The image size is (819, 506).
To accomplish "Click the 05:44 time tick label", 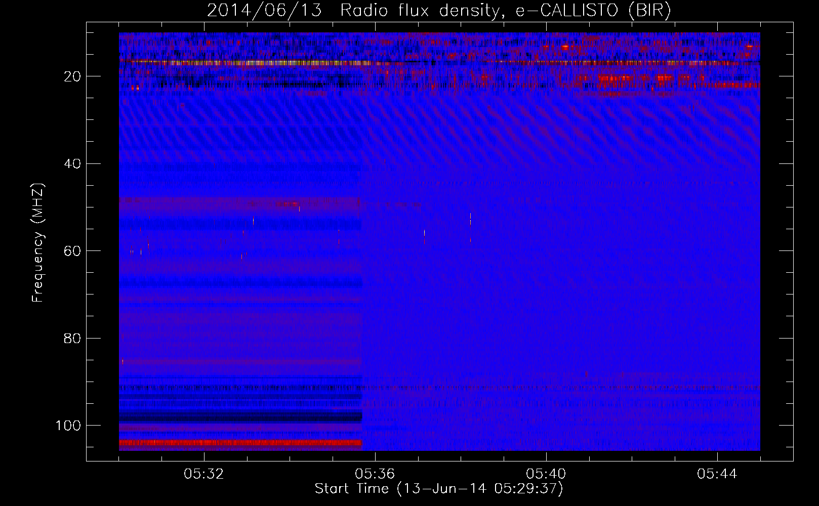I will point(717,474).
